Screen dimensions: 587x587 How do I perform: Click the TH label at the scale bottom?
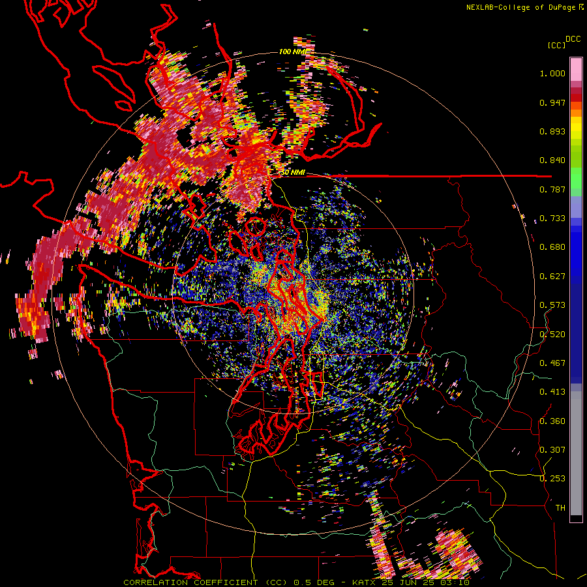[x=560, y=508]
